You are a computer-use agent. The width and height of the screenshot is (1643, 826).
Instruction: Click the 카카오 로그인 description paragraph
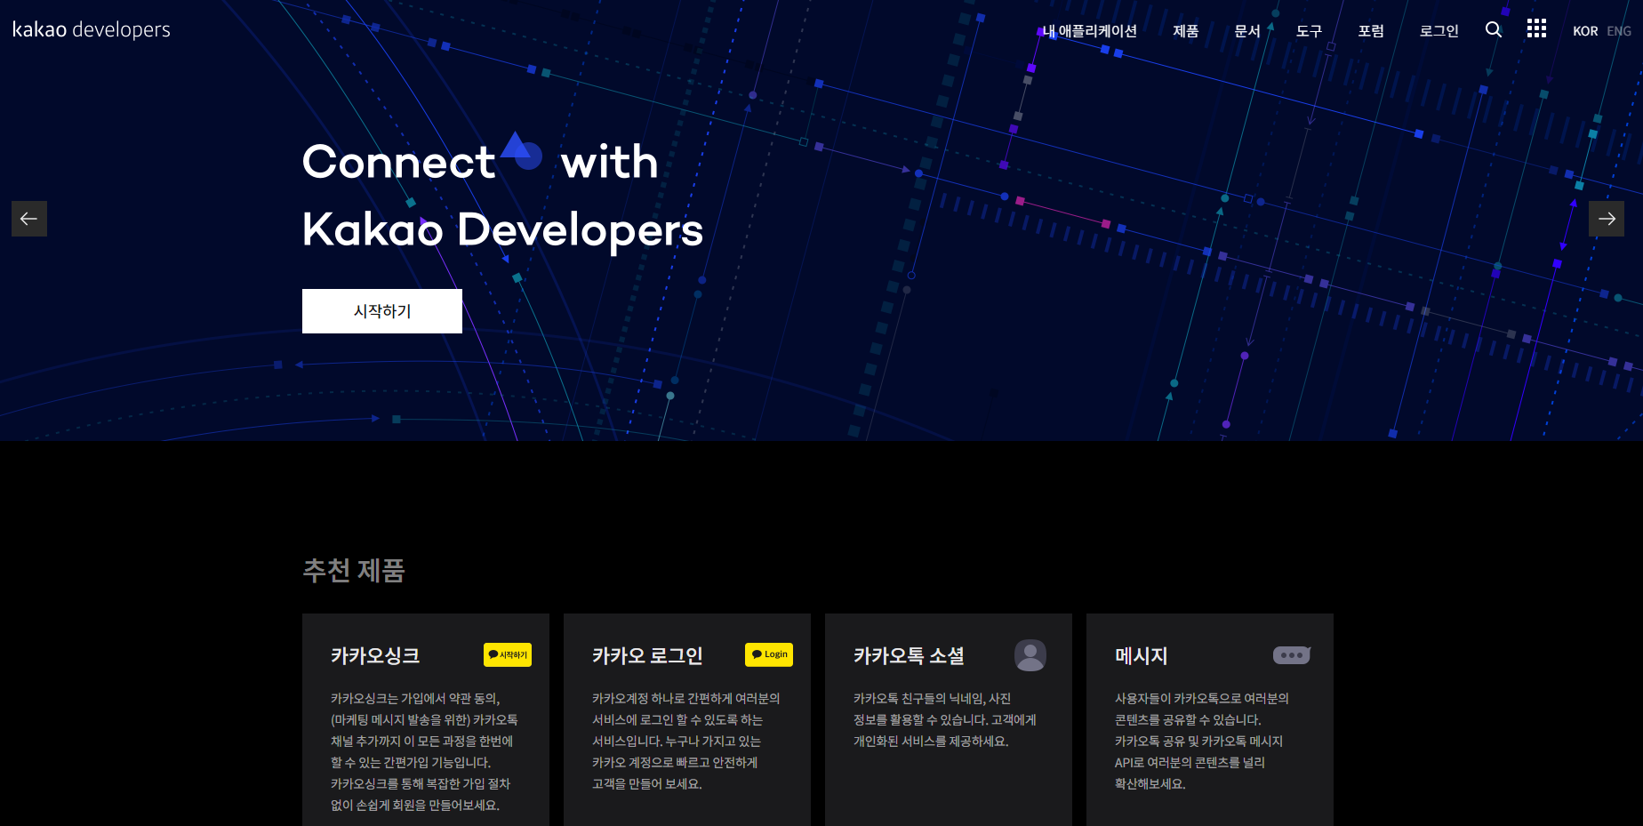click(x=686, y=742)
